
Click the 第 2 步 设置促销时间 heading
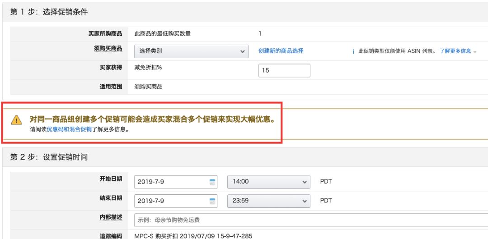click(49, 157)
